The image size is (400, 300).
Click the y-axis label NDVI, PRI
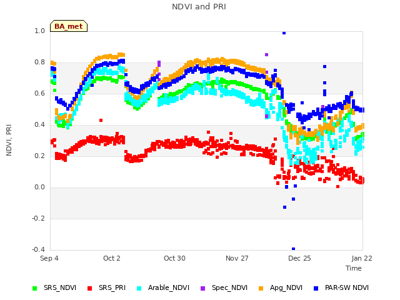point(9,140)
